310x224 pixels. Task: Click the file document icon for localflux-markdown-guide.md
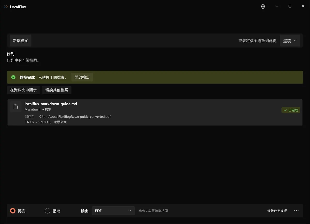tap(16, 107)
